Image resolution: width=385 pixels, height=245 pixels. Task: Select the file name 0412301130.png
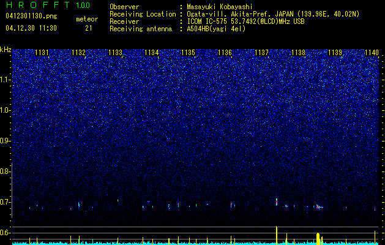click(x=31, y=17)
